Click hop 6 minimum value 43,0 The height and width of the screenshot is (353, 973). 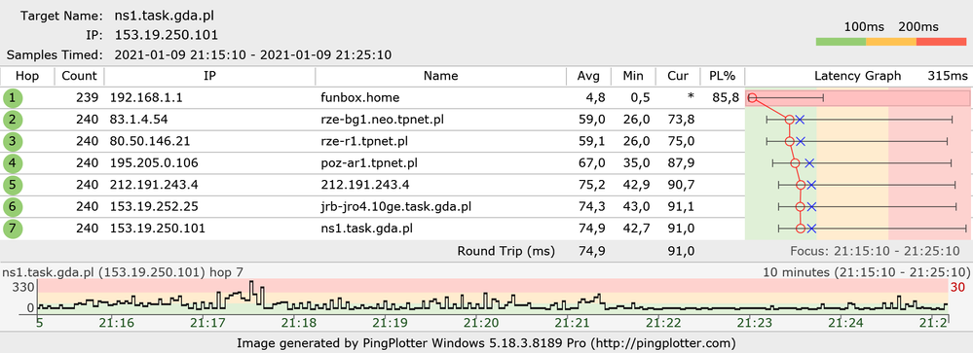[x=637, y=207]
